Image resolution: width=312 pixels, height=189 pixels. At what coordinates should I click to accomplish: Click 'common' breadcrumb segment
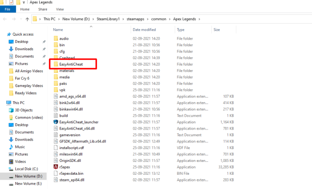coord(159,19)
